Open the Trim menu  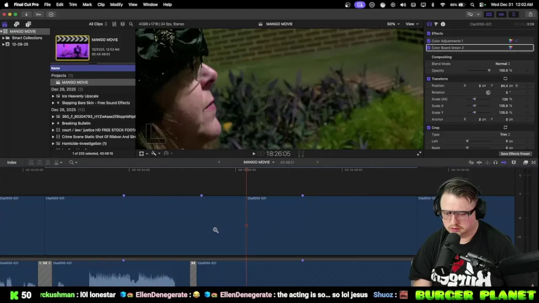73,5
